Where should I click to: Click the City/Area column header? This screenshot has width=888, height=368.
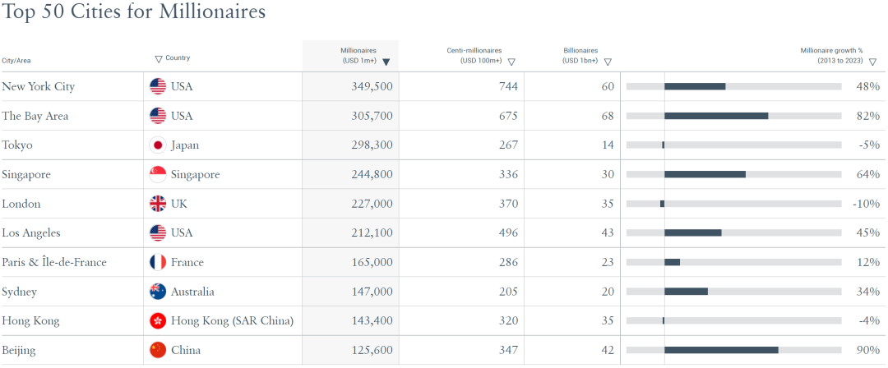16,61
